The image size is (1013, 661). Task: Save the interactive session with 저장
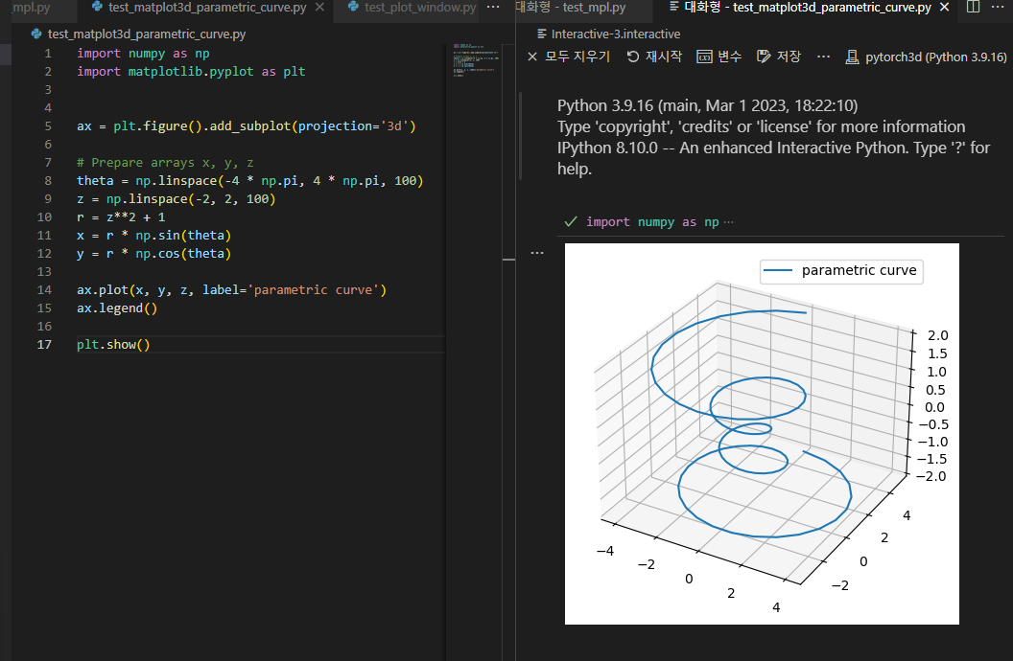pyautogui.click(x=779, y=57)
